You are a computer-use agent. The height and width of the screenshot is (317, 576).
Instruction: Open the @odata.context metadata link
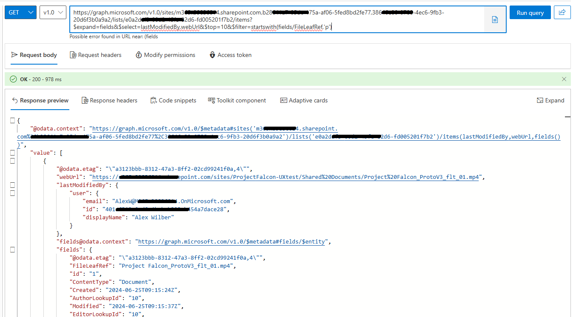[x=289, y=137]
